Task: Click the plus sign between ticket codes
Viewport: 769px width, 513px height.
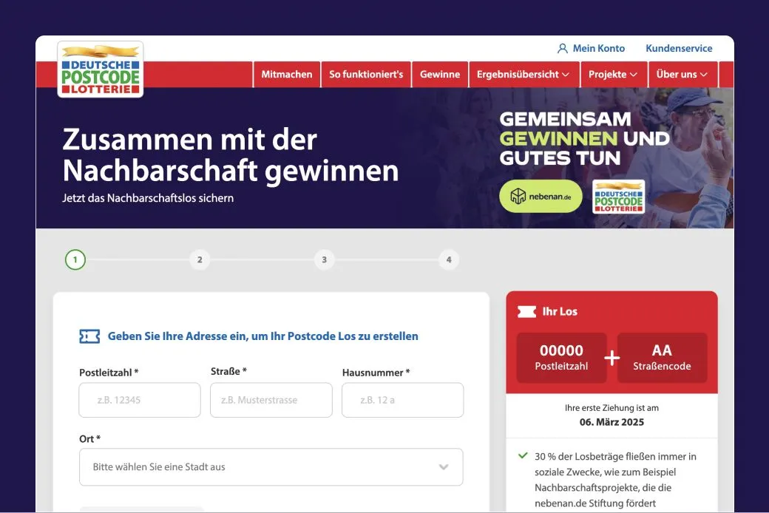Action: (x=612, y=358)
